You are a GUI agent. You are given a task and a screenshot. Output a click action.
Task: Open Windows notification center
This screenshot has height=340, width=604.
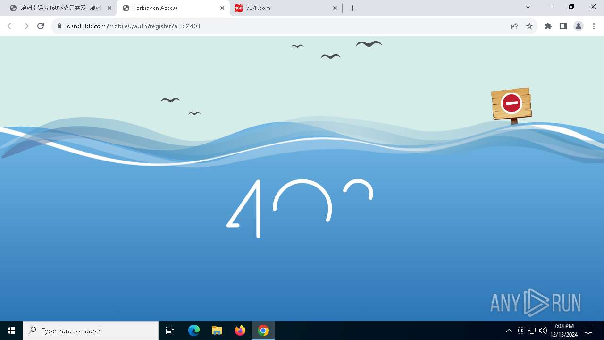coord(588,331)
